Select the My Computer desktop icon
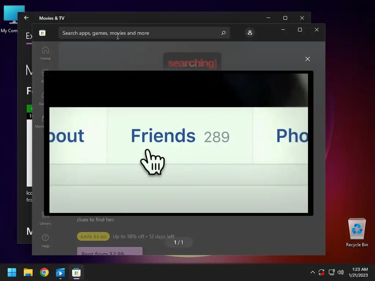 pyautogui.click(x=11, y=19)
